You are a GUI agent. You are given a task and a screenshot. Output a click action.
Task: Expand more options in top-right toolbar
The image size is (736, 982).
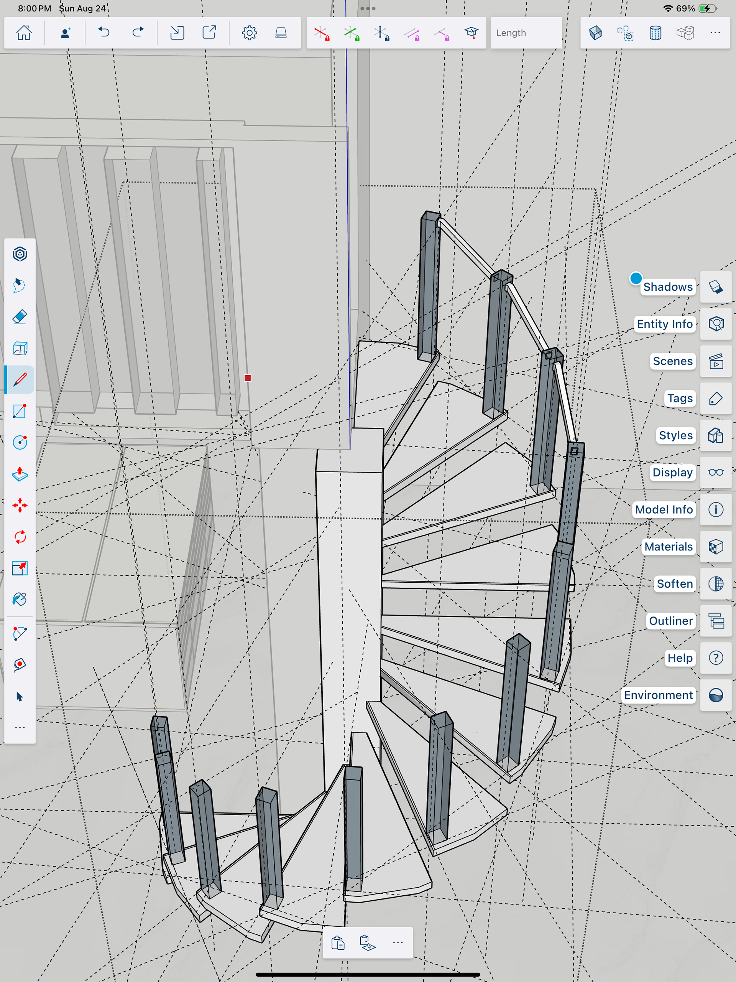pos(715,33)
